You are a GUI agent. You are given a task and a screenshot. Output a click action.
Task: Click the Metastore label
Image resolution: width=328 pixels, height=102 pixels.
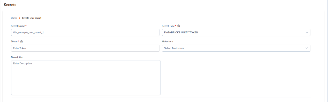(167, 42)
